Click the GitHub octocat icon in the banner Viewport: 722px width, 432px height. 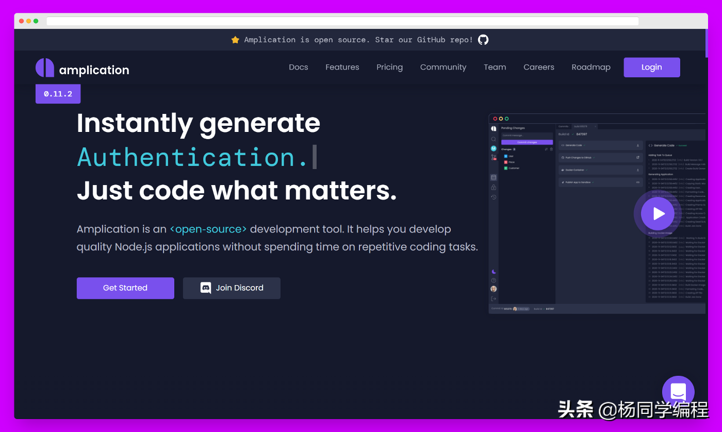pos(483,40)
